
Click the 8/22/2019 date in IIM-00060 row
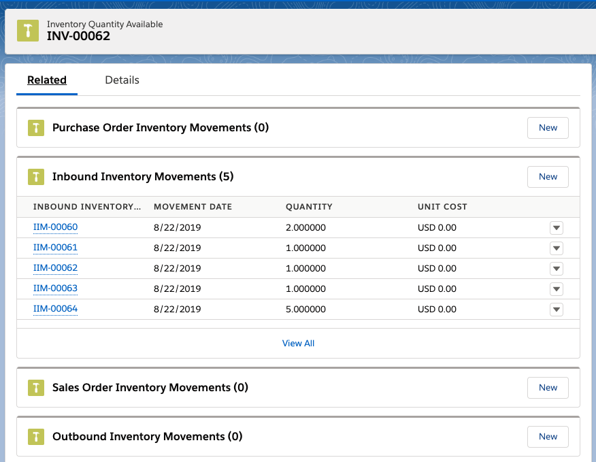[x=178, y=228]
